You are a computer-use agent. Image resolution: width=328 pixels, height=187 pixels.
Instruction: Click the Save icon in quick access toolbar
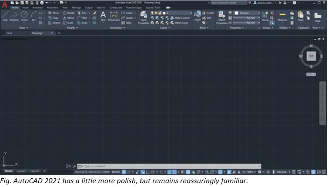point(22,3)
